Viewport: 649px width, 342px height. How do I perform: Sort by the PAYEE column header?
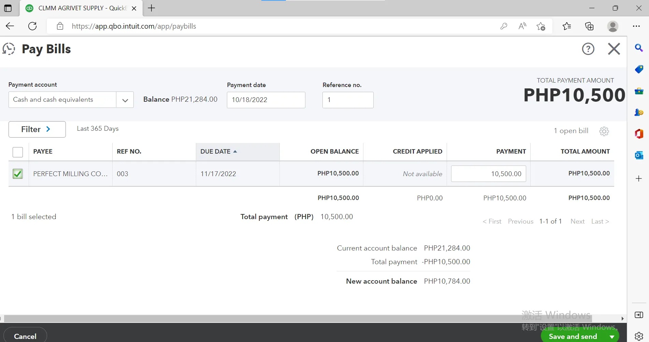[x=43, y=152]
